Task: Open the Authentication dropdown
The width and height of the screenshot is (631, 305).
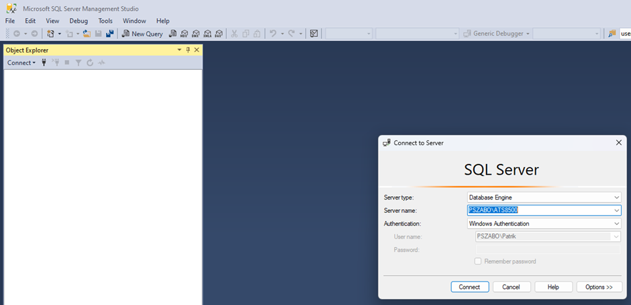Action: (617, 223)
